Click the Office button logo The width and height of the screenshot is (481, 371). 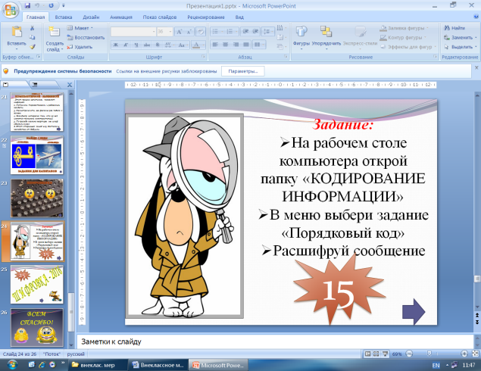(11, 10)
